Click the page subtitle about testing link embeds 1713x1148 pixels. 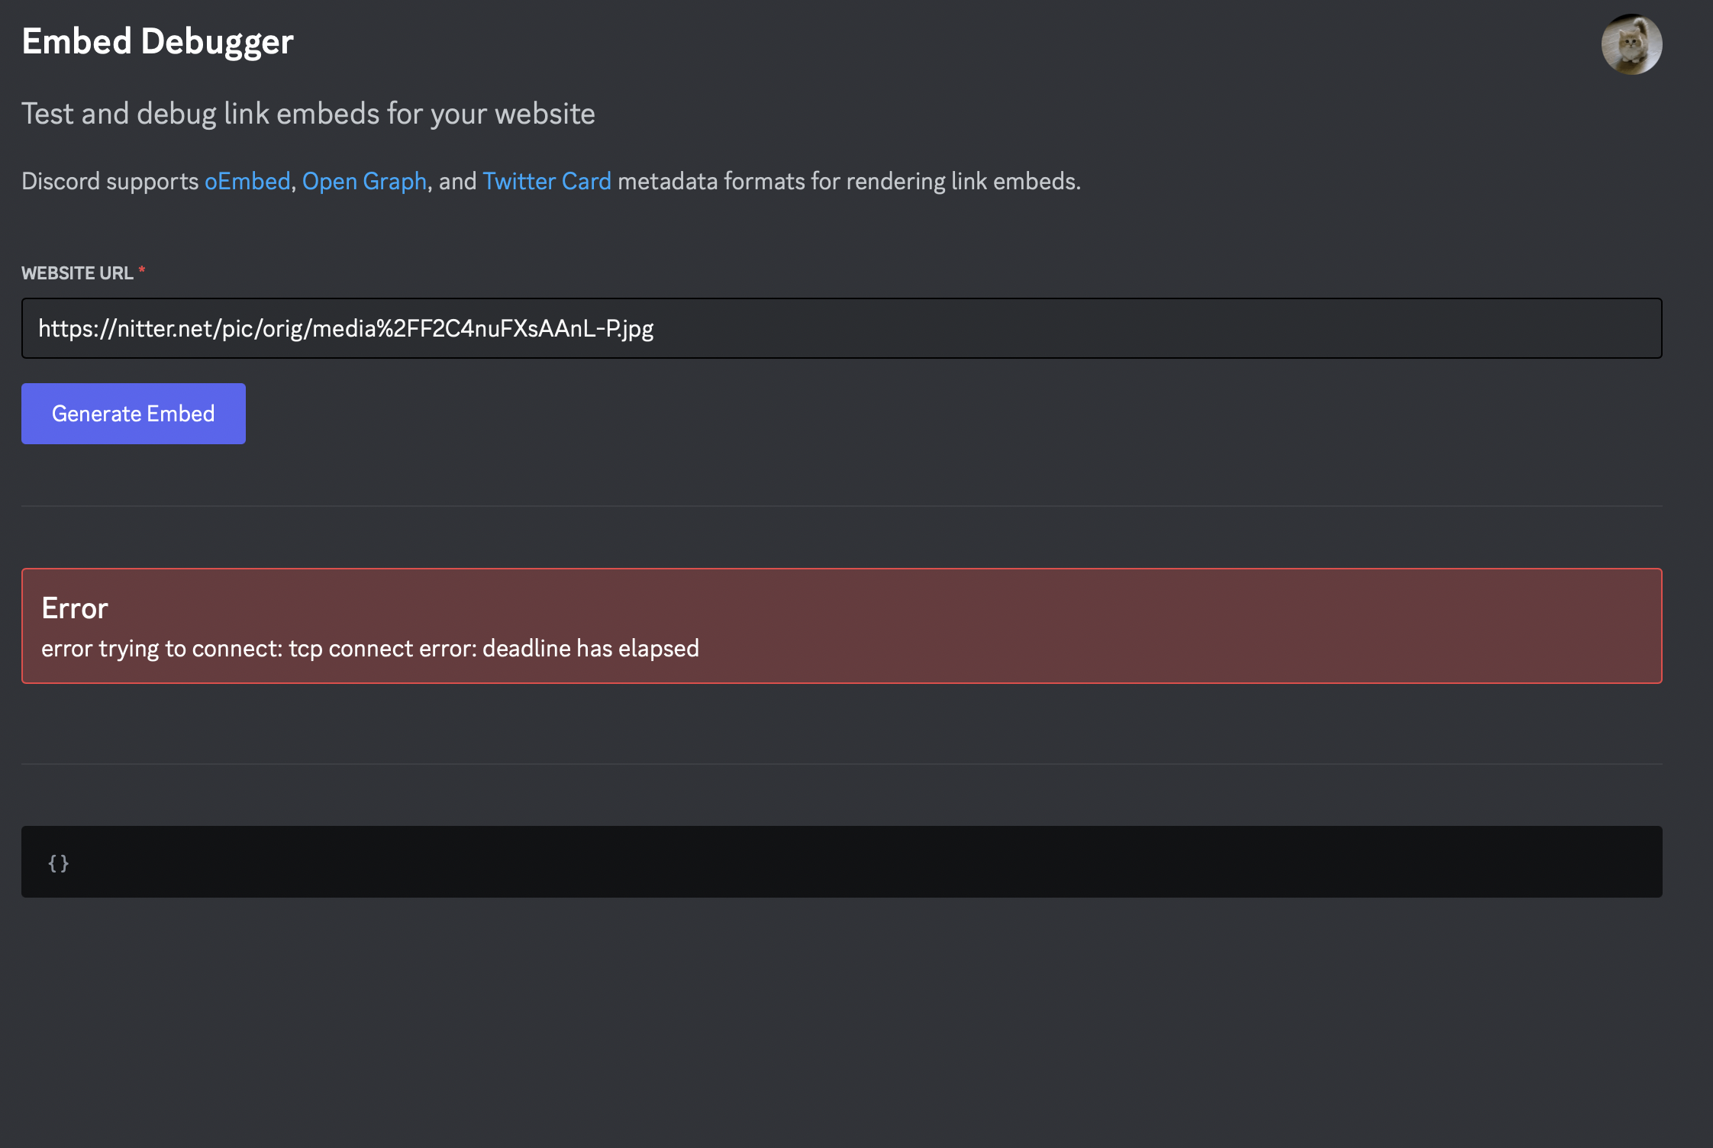coord(308,113)
